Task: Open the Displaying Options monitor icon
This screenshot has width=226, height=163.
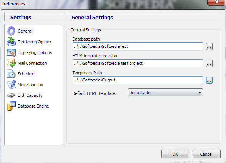Action: (11, 52)
